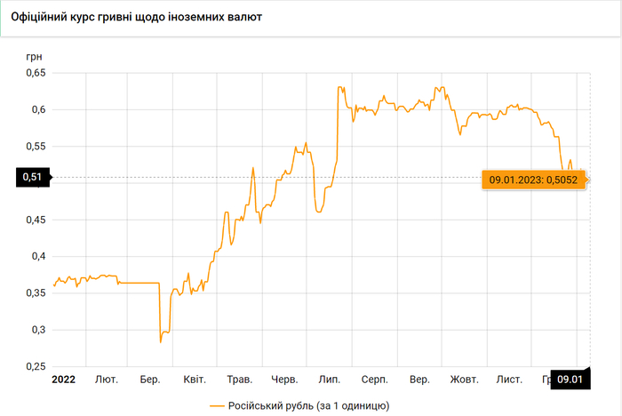
Task: Click the Квіт. month label
Action: tap(195, 380)
